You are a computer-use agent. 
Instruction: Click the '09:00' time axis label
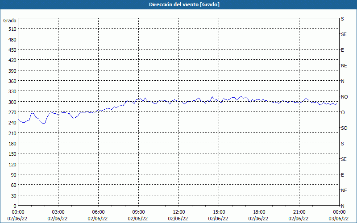(x=138, y=212)
